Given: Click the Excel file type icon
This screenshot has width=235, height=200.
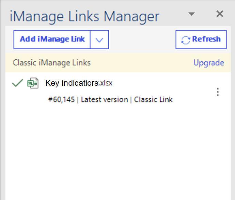Looking at the screenshot, I should coord(33,83).
